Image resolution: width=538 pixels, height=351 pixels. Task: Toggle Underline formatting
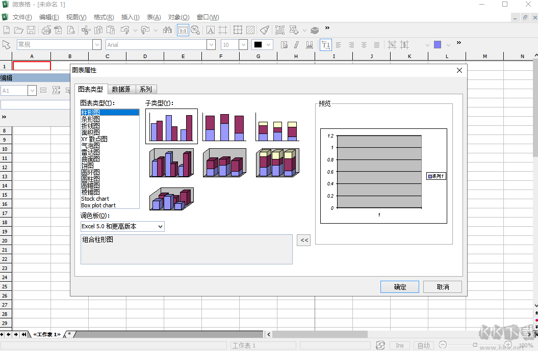(309, 44)
